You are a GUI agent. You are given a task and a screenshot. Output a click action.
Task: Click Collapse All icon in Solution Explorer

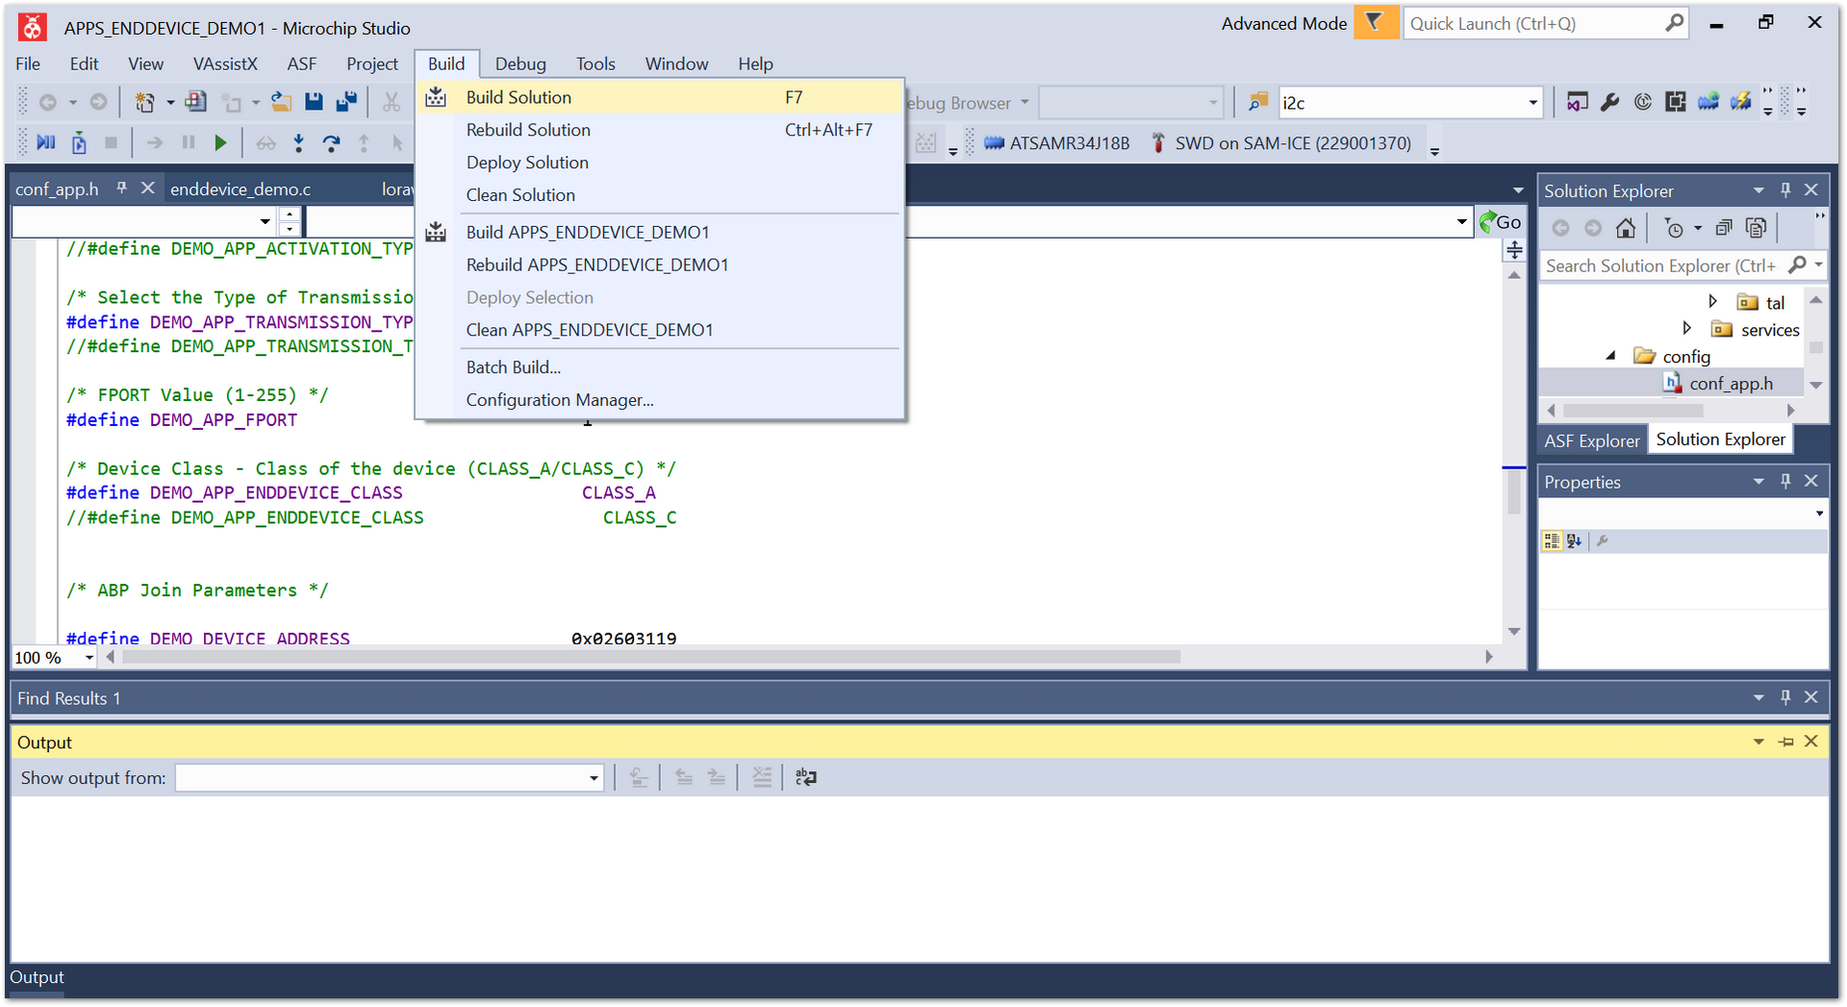[x=1724, y=228]
